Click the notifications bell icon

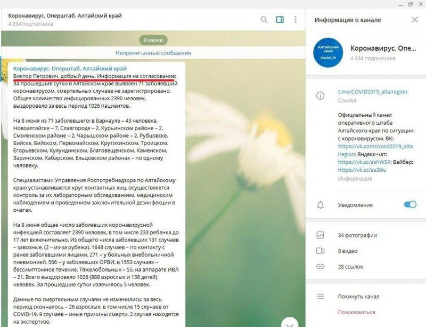coord(321,205)
